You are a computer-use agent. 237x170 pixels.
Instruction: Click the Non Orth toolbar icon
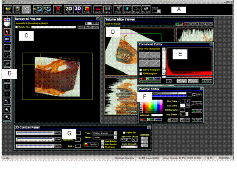click(146, 9)
